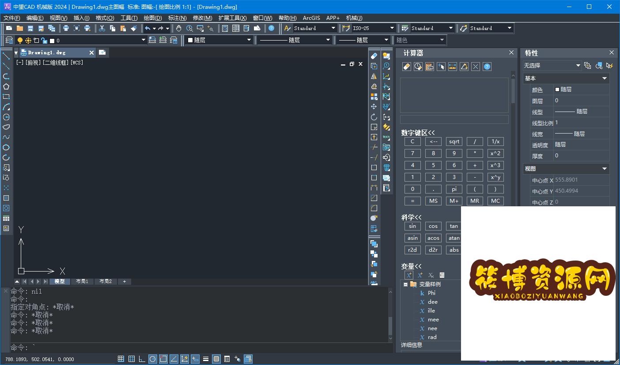Click the calculator Get Coordinates cursor icon
Image resolution: width=620 pixels, height=365 pixels.
(441, 67)
